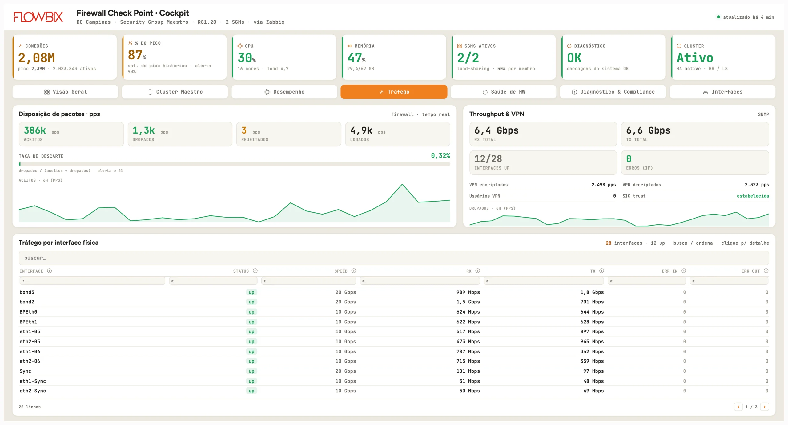Screen dimensions: 788x425
Task: Click info icon next to ERR IN header
Action: 684,271
